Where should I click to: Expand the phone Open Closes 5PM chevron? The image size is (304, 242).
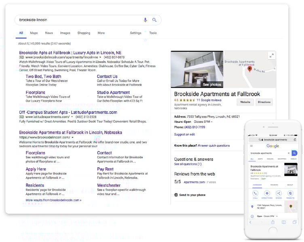pyautogui.click(x=277, y=216)
